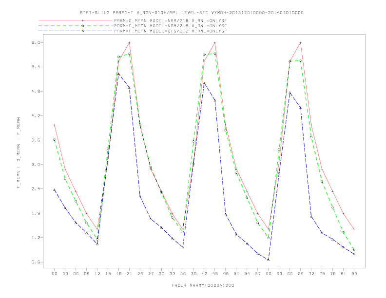Screen dimensions: 386x298
Task: Click the x-axis tick label 39
Action: 193,274
